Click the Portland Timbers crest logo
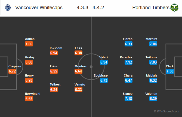 174,8
